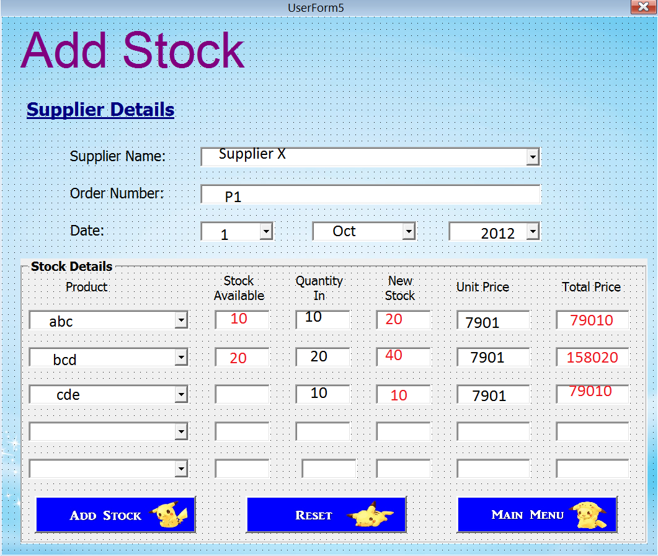
Task: Click Quantity In field for cde row
Action: click(x=322, y=394)
